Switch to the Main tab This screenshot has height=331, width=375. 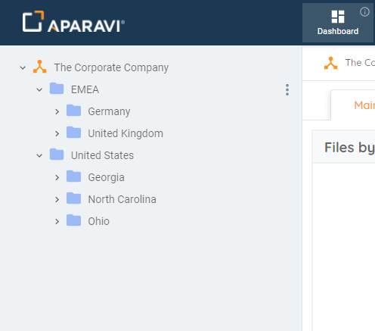click(x=364, y=105)
